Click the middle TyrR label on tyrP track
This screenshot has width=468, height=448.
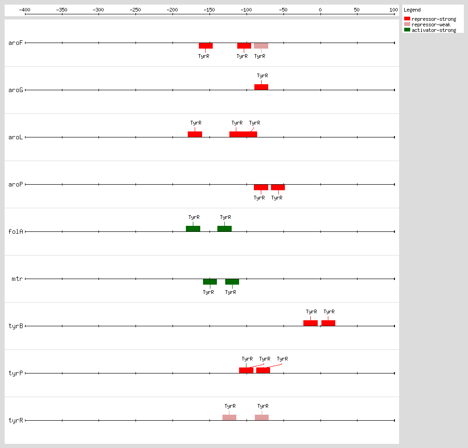pos(265,359)
